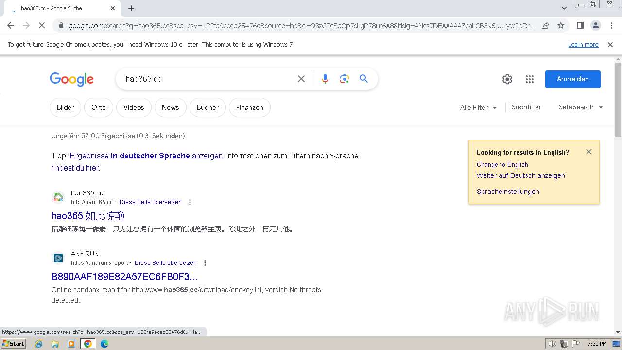Open Learn more about Chrome updates
This screenshot has width=622, height=350.
583,45
